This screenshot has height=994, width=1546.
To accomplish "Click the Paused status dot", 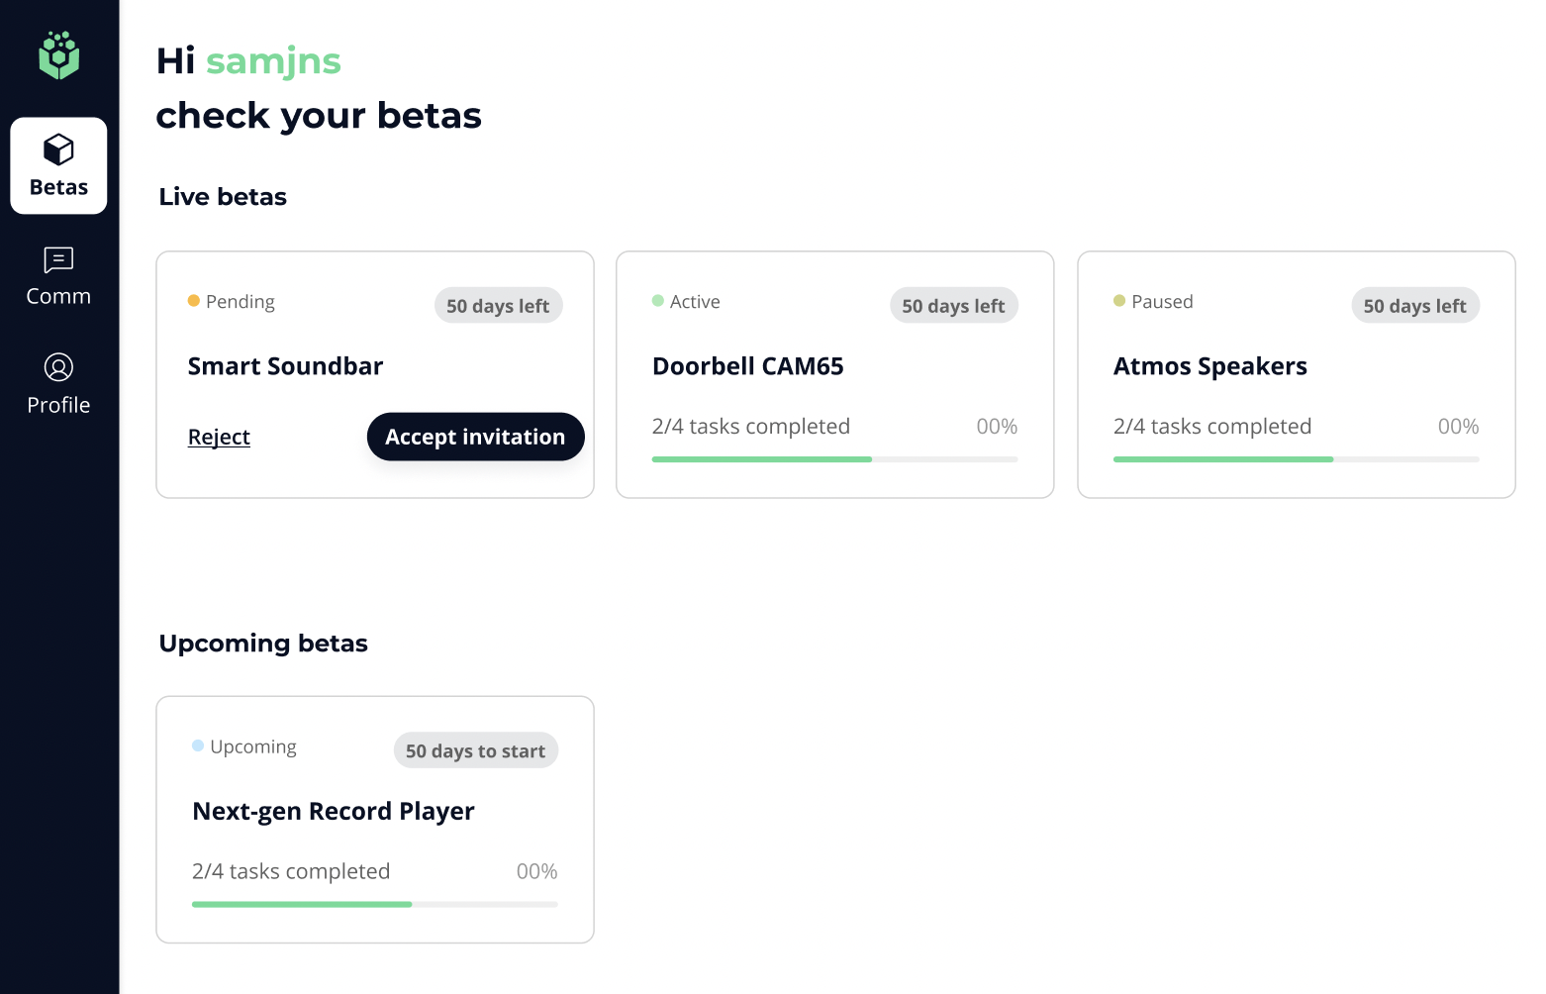I will (x=1119, y=301).
